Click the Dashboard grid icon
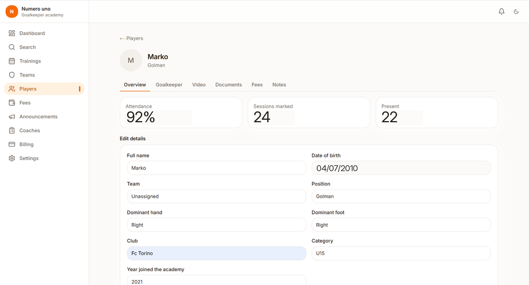The height and width of the screenshot is (285, 529). pos(12,33)
